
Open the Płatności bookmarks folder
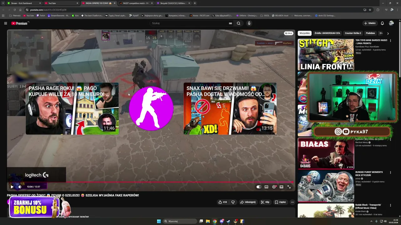15,15
